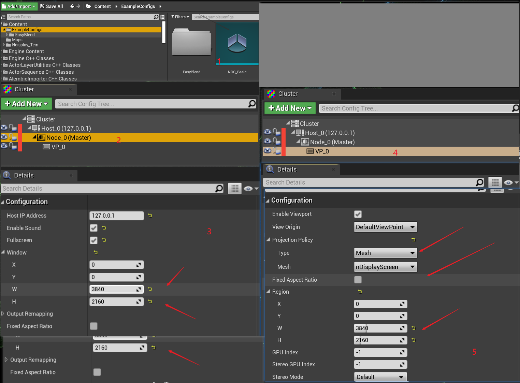The height and width of the screenshot is (383, 520).
Task: Toggle lock icon on left Host_0 row
Action: pyautogui.click(x=13, y=128)
